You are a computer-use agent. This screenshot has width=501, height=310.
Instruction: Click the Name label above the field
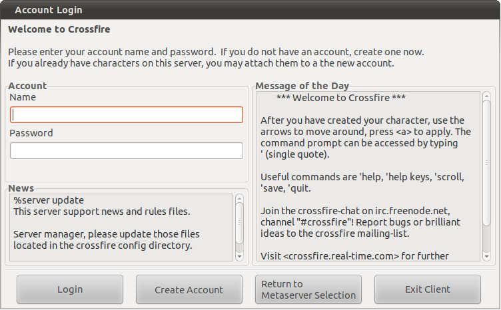coord(23,97)
